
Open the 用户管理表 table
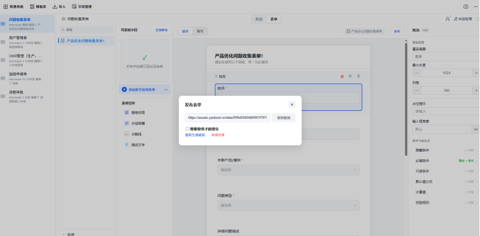click(x=28, y=42)
